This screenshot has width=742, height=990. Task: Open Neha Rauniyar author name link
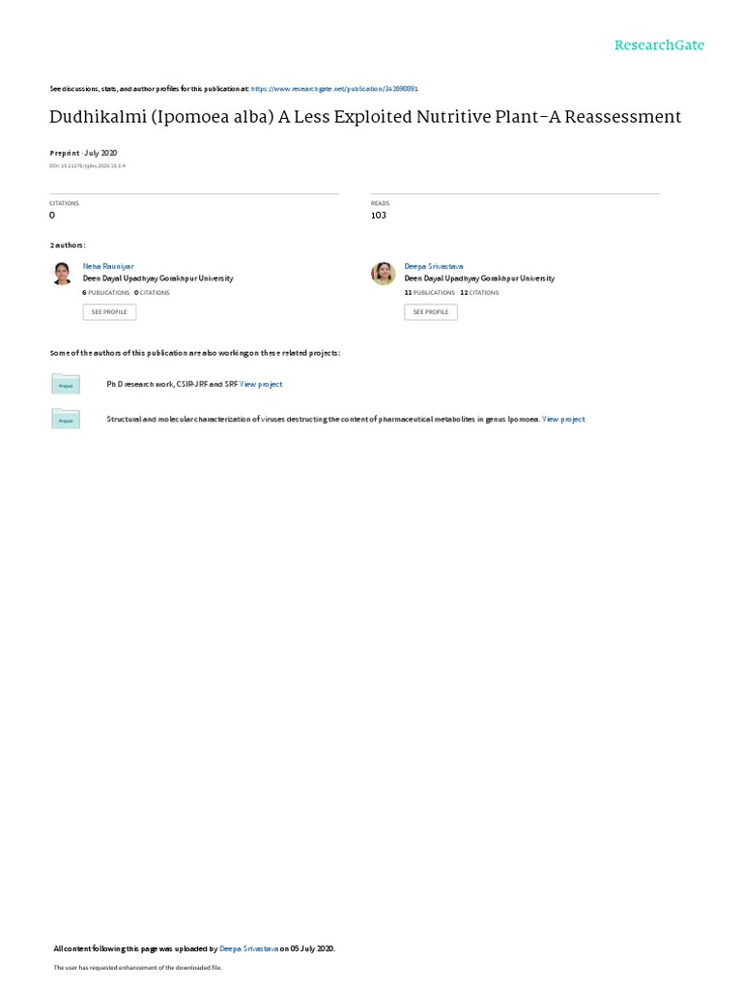[x=108, y=267]
